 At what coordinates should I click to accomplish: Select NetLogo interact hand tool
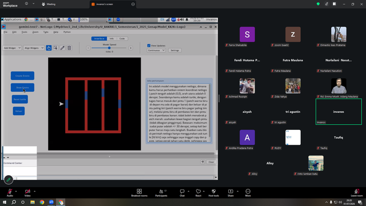(x=49, y=48)
